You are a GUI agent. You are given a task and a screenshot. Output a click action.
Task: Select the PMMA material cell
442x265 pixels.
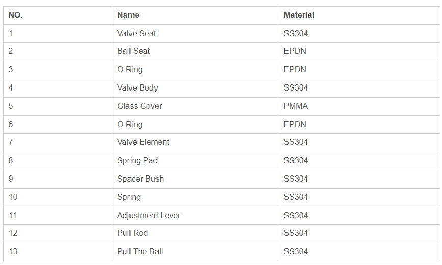(359, 106)
